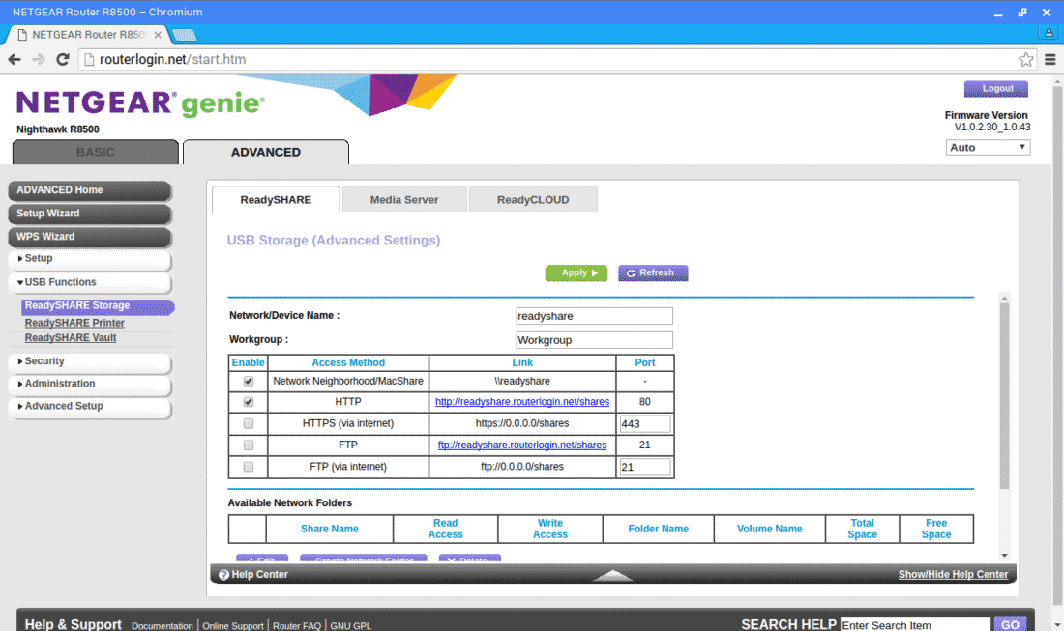The width and height of the screenshot is (1064, 631).
Task: Click the page info icon in the address bar
Action: pyautogui.click(x=89, y=60)
